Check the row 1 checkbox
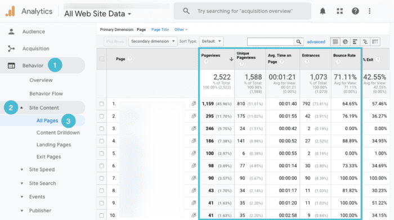The image size is (394, 220). 101,104
